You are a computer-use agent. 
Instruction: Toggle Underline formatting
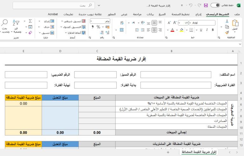tap(201, 30)
